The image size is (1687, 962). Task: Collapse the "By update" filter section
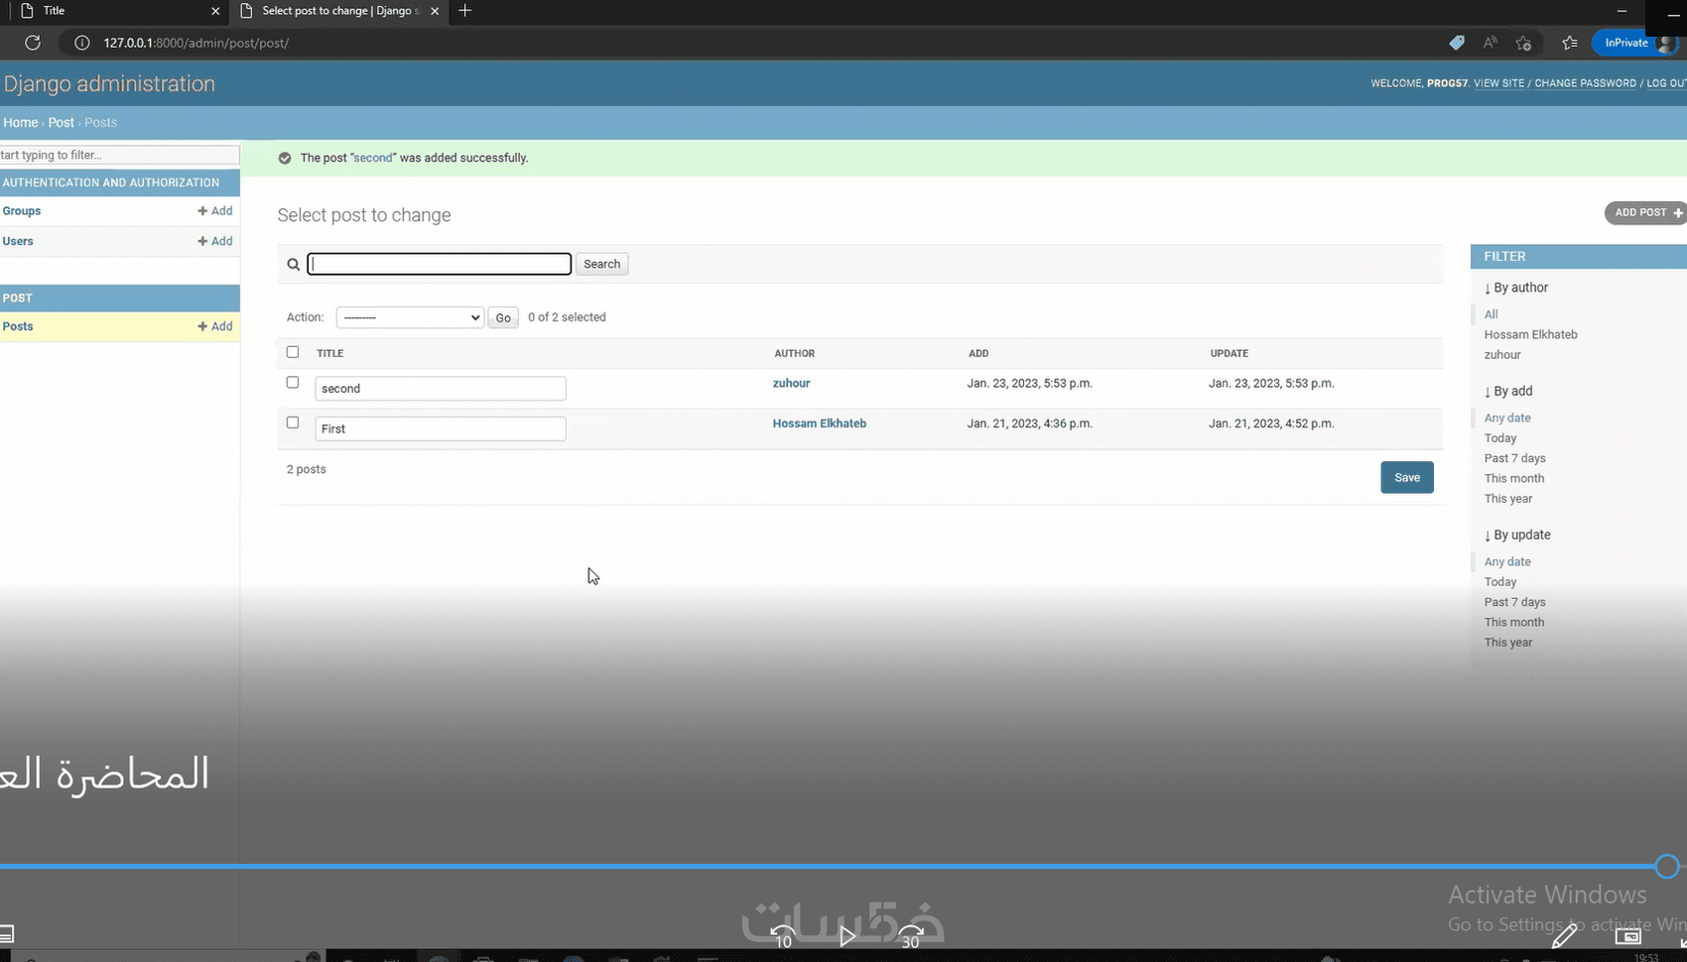[1517, 535]
